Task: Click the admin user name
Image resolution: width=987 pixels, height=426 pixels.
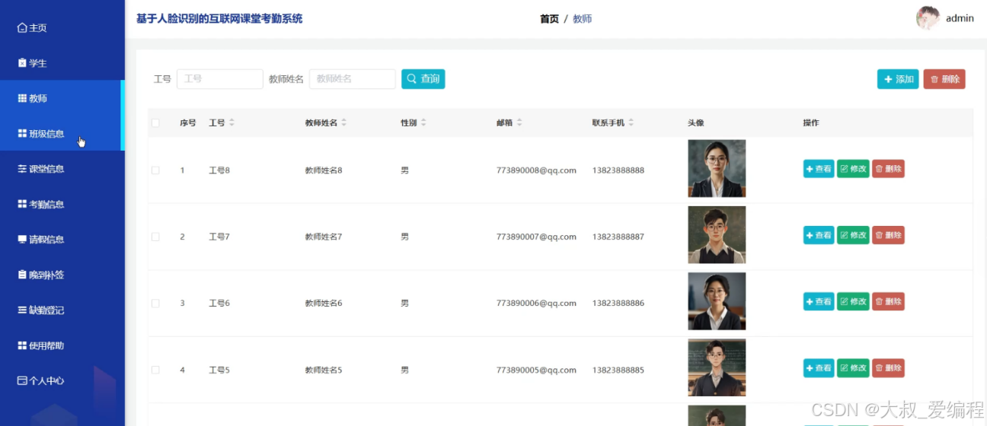Action: [x=960, y=18]
